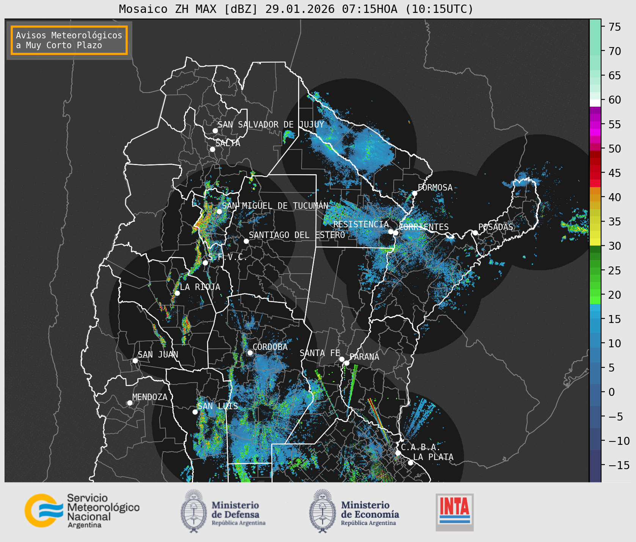Screen dimensions: 636x542
Task: Click the Avisos Meteorológicos a Muy Corto Plazo box
Action: pyautogui.click(x=69, y=41)
